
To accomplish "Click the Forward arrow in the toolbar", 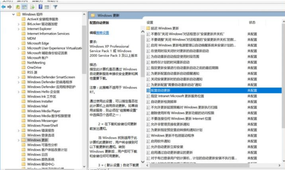I will pos(10,7).
